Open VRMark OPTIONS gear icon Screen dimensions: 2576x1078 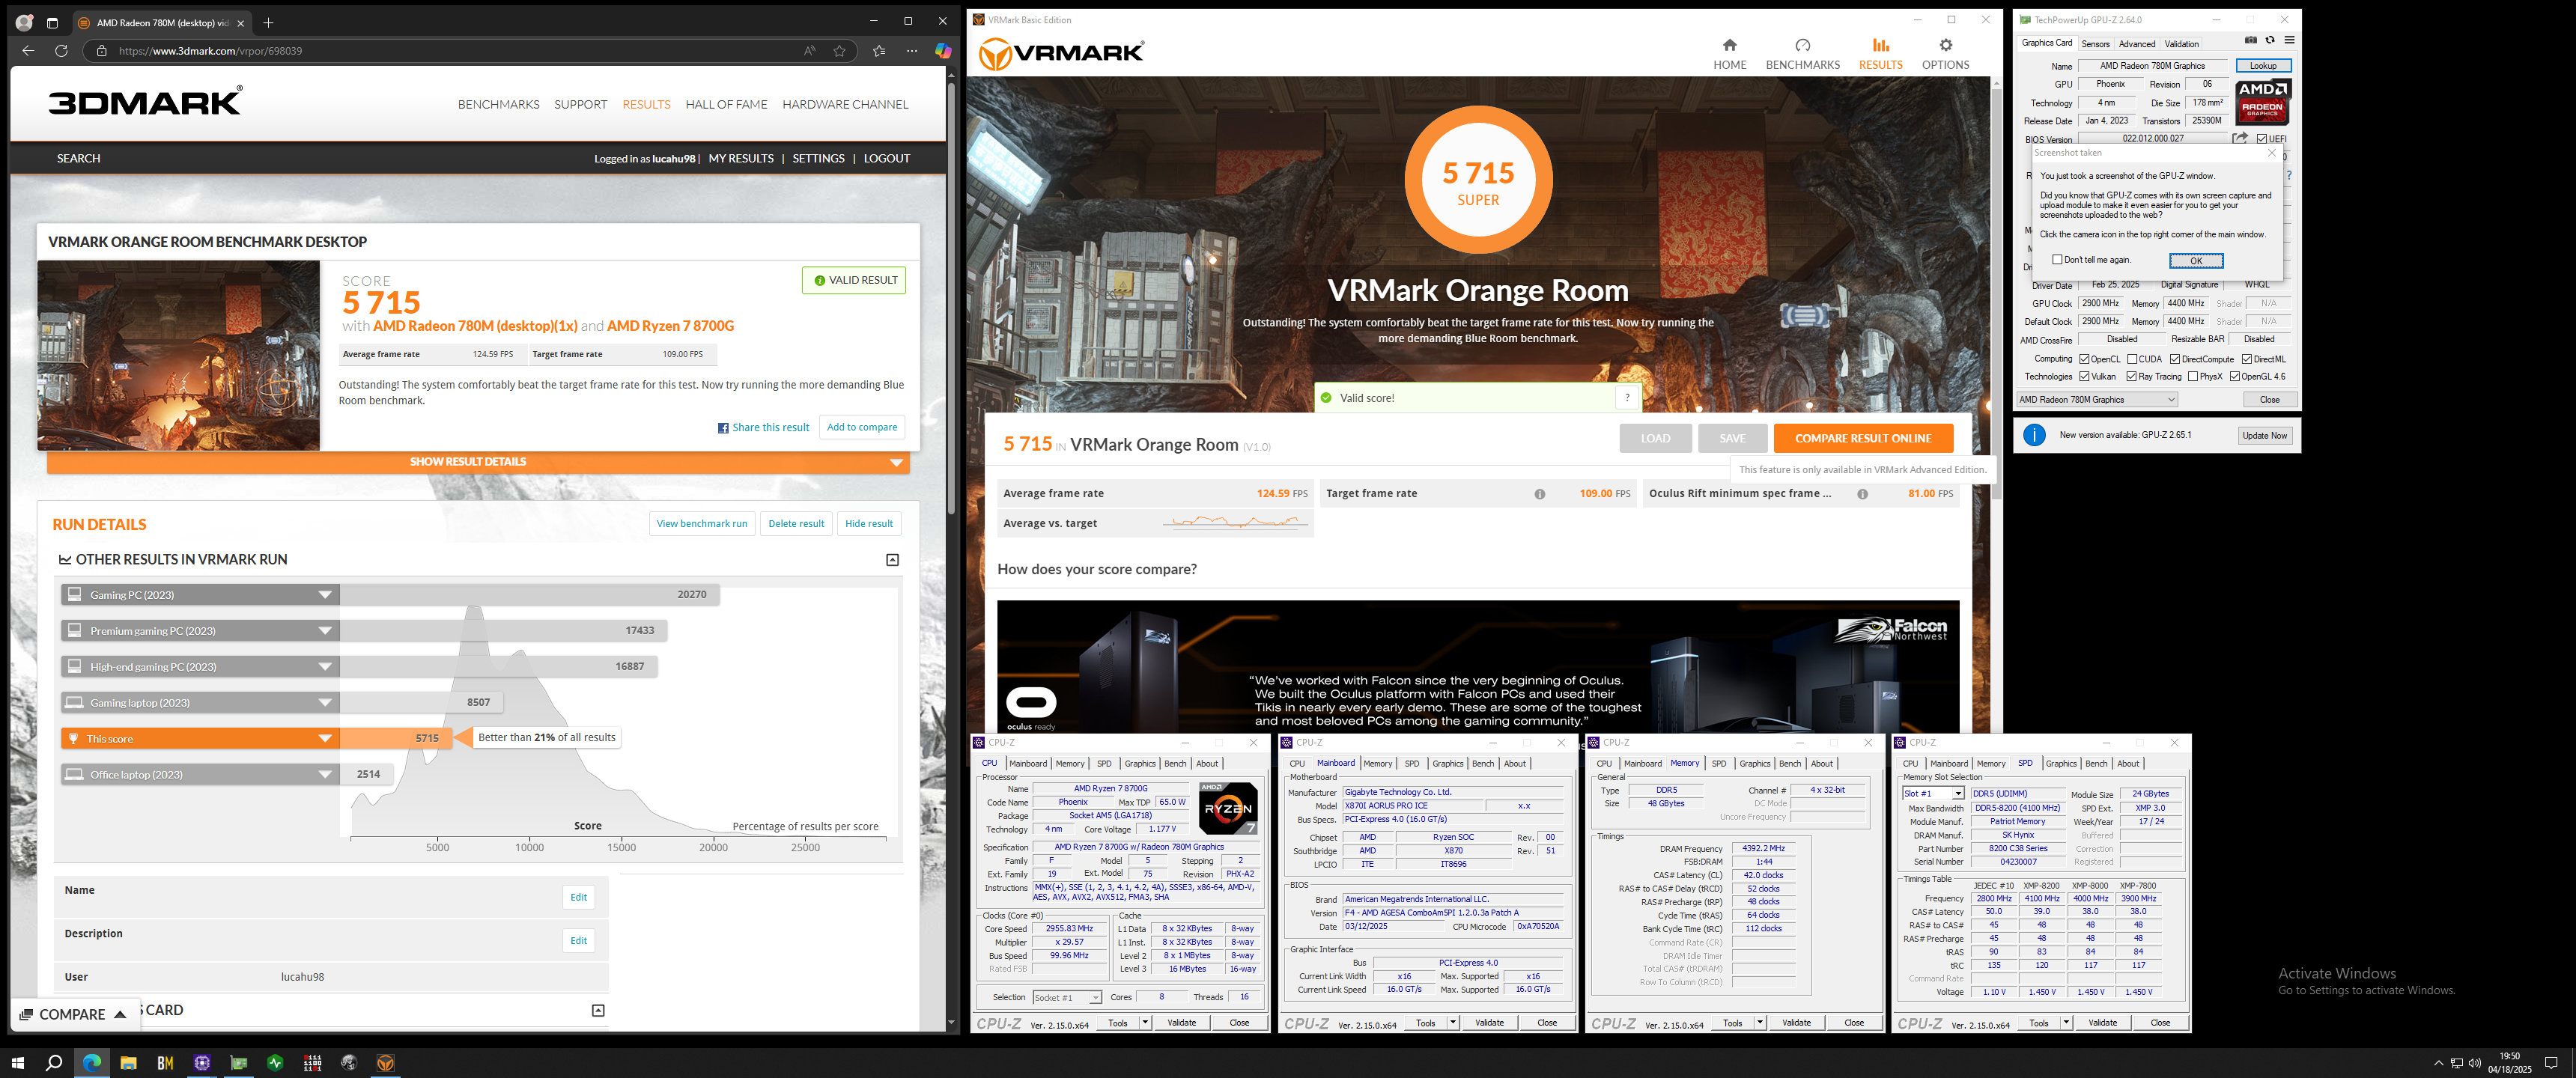tap(1945, 45)
